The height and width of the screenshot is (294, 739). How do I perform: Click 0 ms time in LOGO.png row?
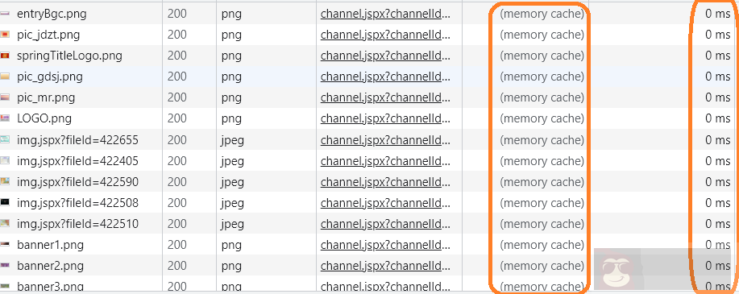pyautogui.click(x=718, y=118)
